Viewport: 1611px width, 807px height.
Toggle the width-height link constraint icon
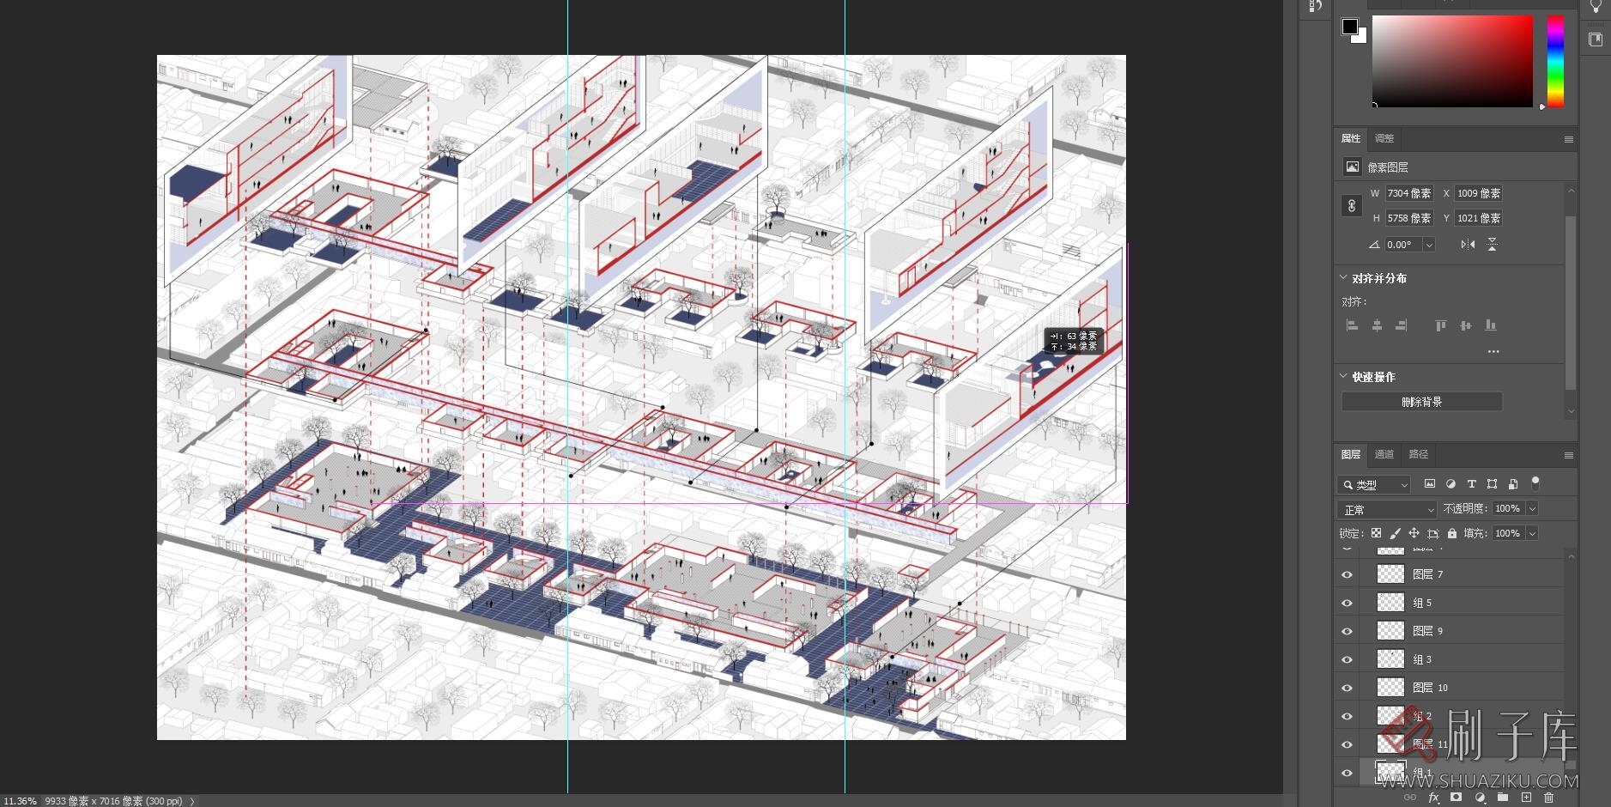point(1352,206)
